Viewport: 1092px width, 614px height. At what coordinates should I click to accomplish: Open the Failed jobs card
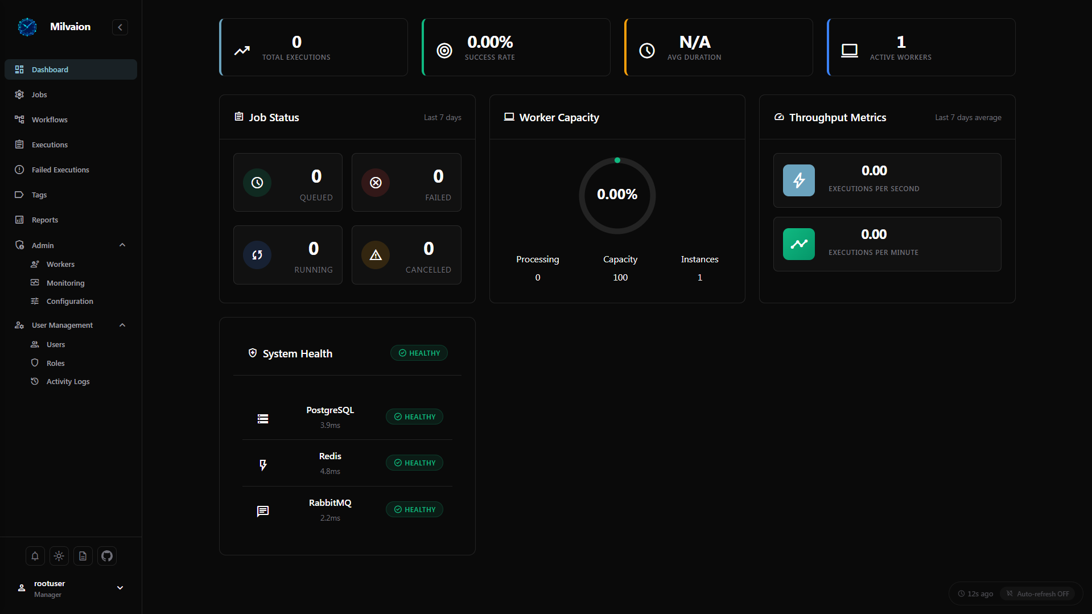click(x=406, y=183)
